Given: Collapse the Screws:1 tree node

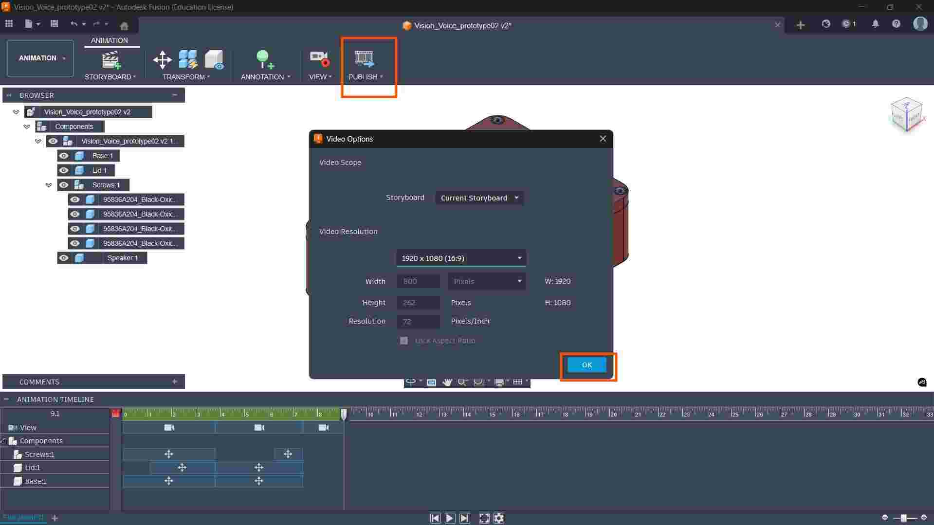Looking at the screenshot, I should tap(49, 185).
